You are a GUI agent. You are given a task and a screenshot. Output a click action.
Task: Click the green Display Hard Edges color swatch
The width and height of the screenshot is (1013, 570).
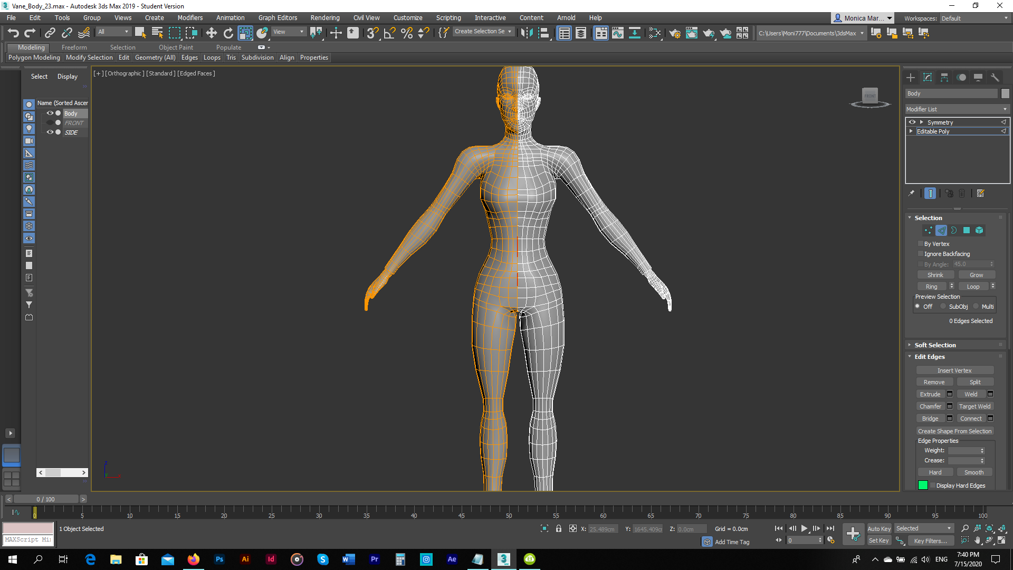[x=923, y=486]
